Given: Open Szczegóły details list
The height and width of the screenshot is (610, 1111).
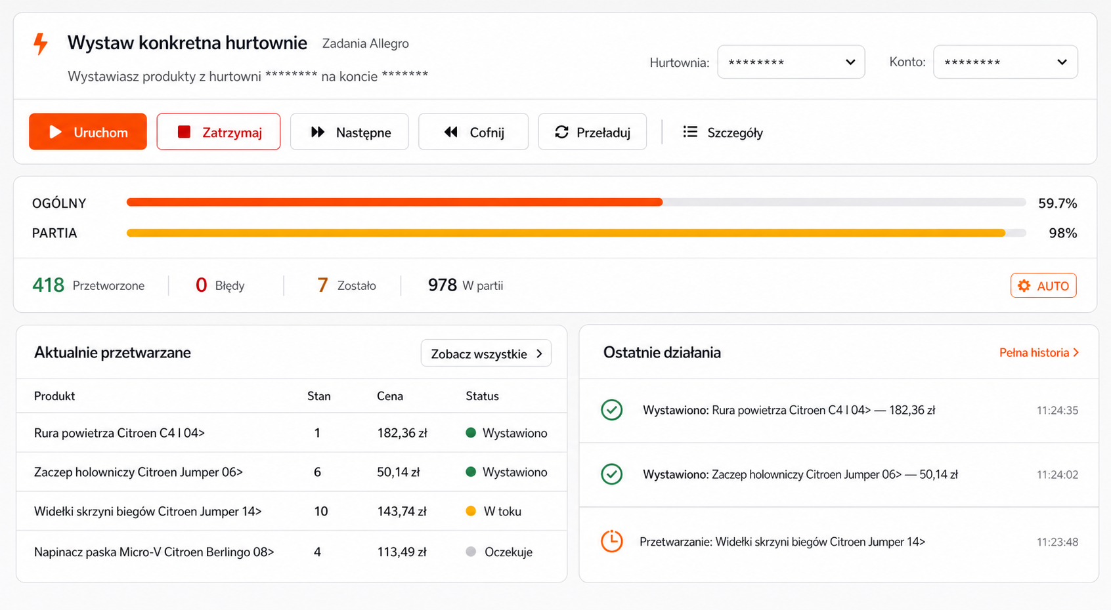Looking at the screenshot, I should tap(723, 132).
